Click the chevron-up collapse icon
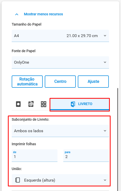 click(17, 14)
